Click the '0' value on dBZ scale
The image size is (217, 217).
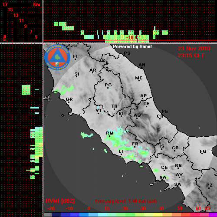pyautogui.click(x=89, y=208)
